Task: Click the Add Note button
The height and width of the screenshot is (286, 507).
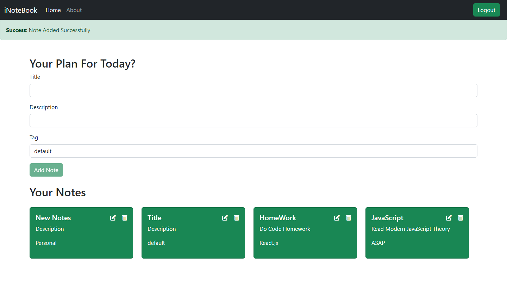Action: click(x=46, y=170)
